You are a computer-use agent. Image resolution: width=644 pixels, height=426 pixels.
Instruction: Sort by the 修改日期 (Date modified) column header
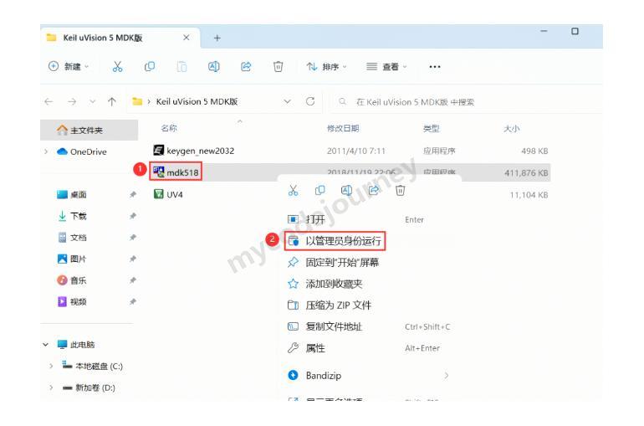pos(343,129)
